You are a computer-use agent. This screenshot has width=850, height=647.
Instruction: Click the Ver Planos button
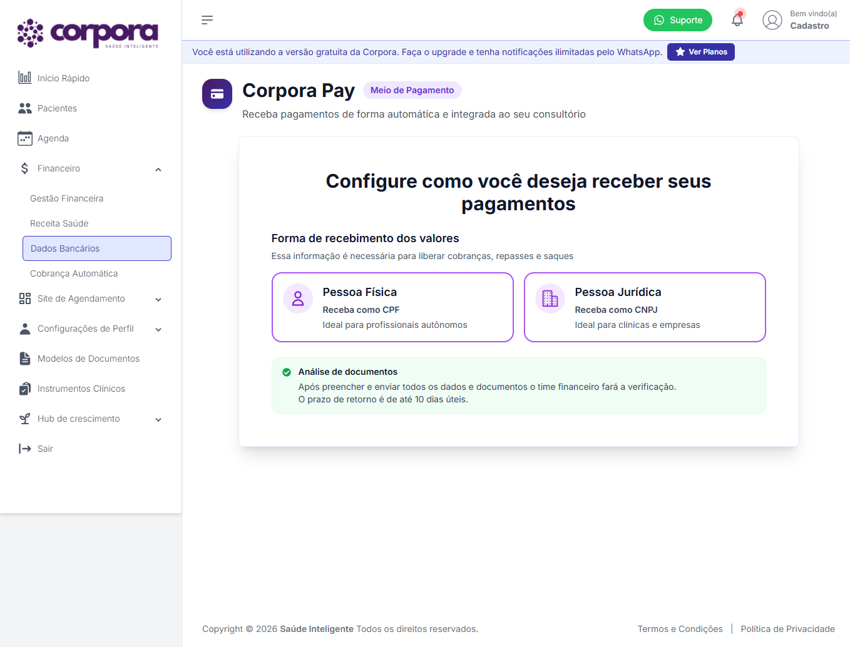click(x=701, y=52)
